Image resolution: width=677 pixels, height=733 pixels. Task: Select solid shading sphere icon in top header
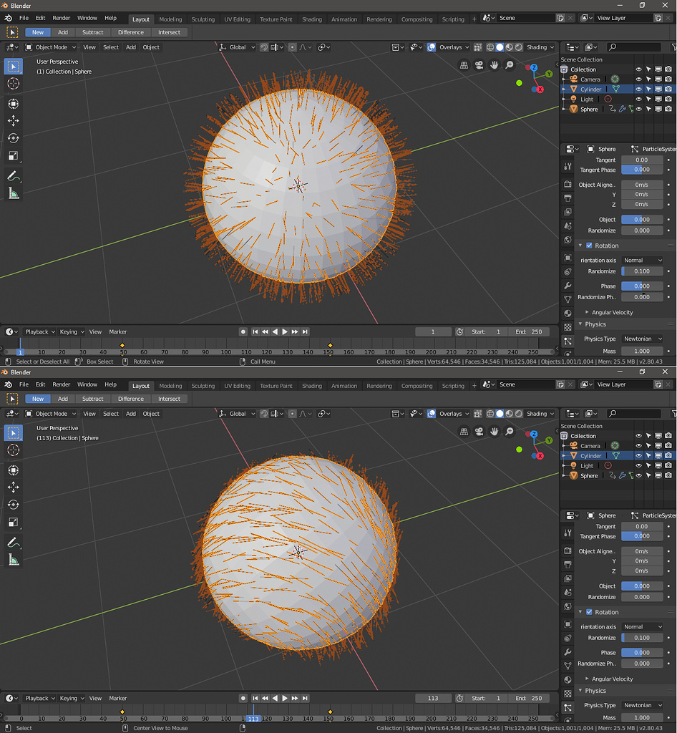[500, 47]
